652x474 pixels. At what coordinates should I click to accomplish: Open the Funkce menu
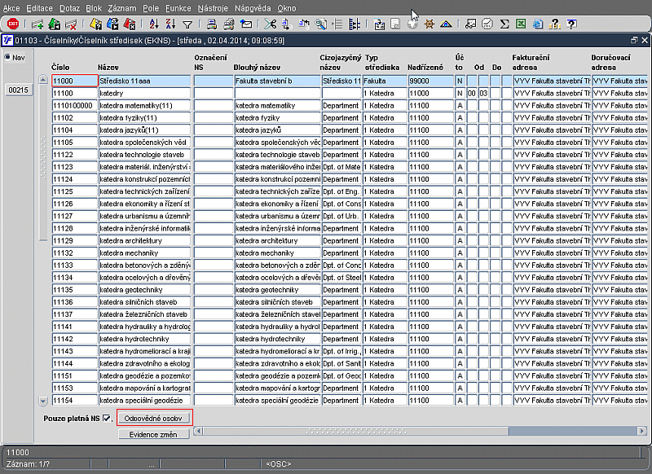(x=178, y=8)
